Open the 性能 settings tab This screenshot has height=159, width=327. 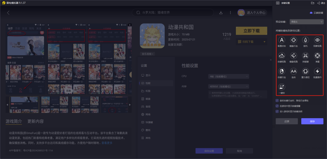coord(156,83)
